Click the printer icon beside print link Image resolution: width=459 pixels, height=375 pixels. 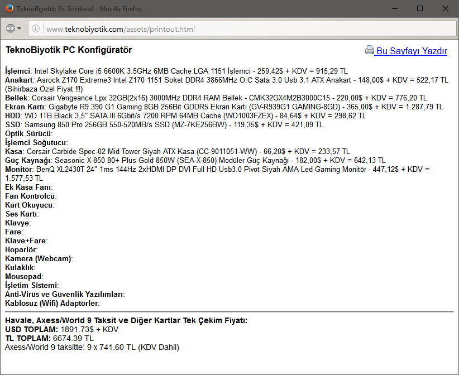370,50
